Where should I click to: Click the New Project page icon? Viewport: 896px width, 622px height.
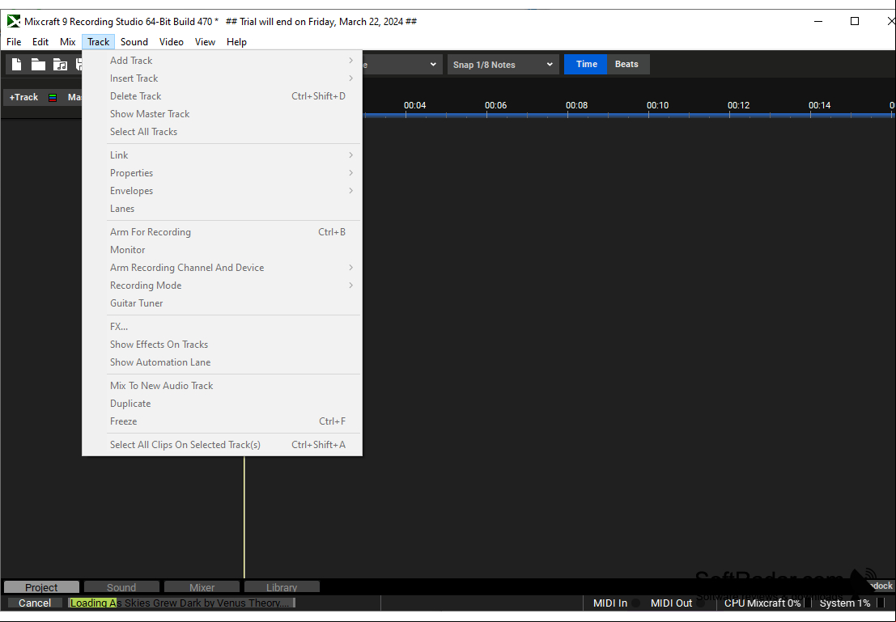[16, 65]
